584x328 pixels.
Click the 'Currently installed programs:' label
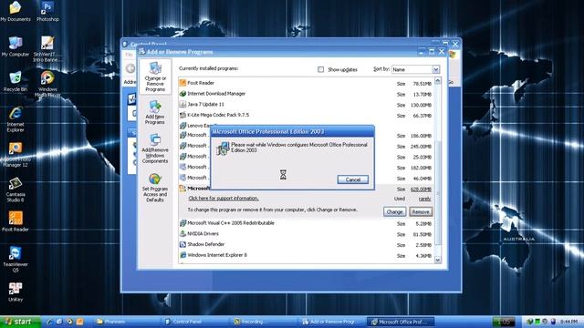coord(209,69)
